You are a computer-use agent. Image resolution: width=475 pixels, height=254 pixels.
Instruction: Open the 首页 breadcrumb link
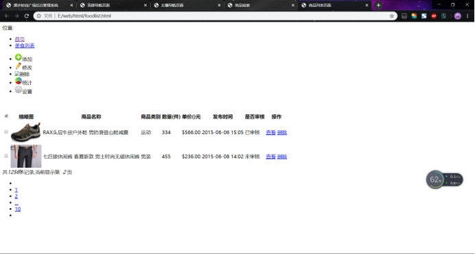click(x=20, y=39)
